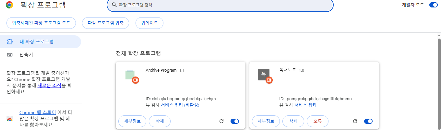Click the Chrome Web Store icon

[x=10, y=119]
